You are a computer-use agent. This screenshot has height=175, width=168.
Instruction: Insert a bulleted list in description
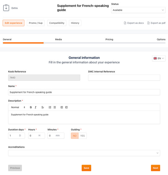54,107
